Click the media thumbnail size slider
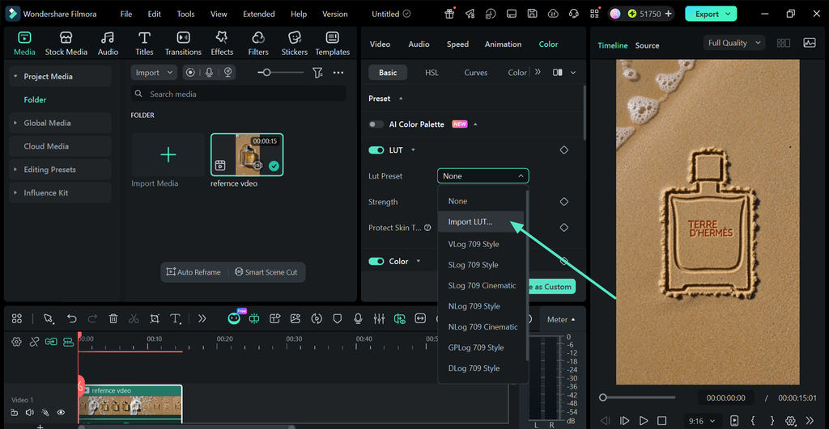829x429 pixels. [x=280, y=72]
